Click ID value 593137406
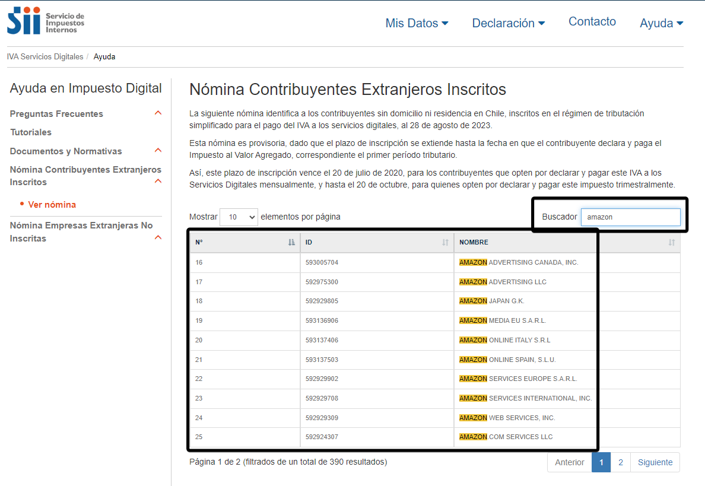 tap(322, 341)
